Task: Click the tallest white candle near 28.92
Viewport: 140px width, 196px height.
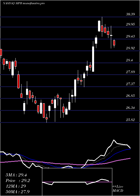Action: [x=93, y=59]
